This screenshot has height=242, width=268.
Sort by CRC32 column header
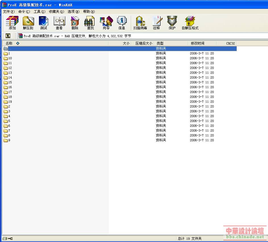click(227, 43)
